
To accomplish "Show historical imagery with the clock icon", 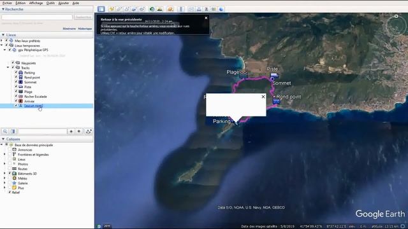I will [x=152, y=9].
